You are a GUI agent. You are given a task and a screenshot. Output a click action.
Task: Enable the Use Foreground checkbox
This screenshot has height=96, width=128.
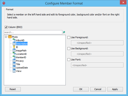click(x=69, y=37)
